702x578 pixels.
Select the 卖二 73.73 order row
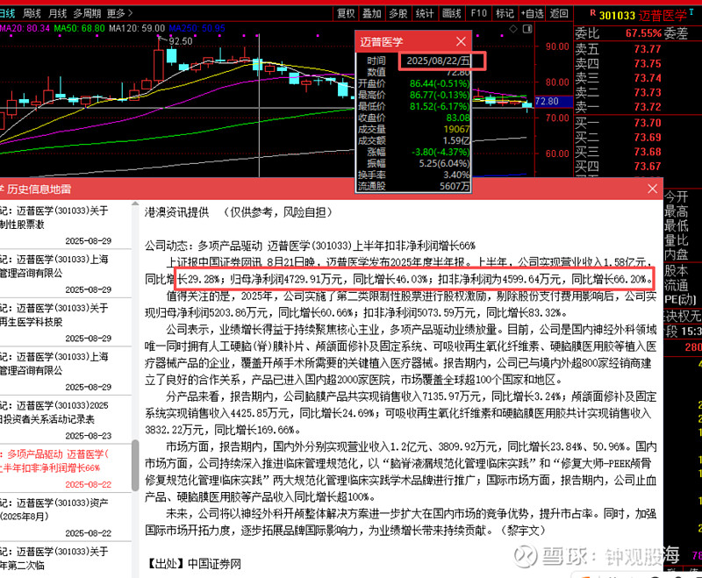[619, 93]
